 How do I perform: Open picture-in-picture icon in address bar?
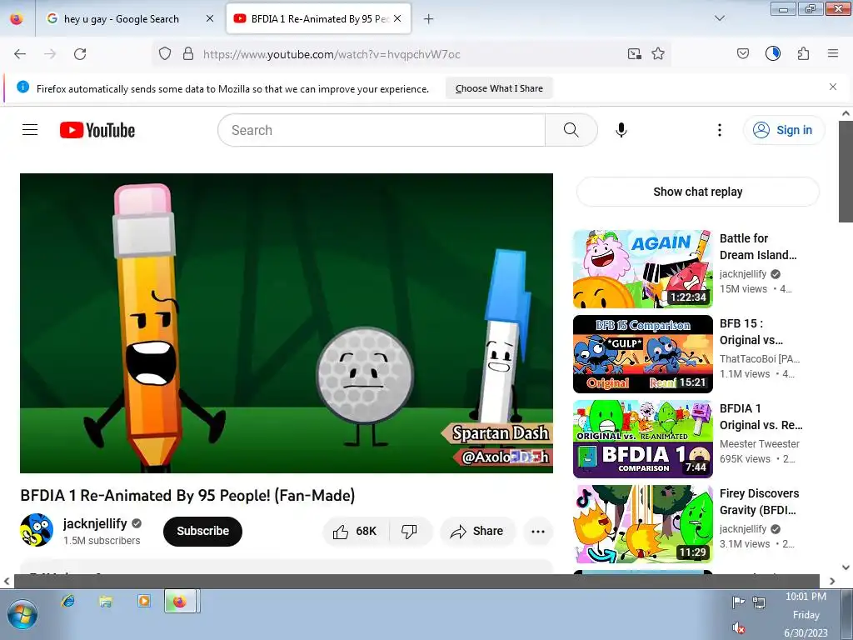[634, 54]
